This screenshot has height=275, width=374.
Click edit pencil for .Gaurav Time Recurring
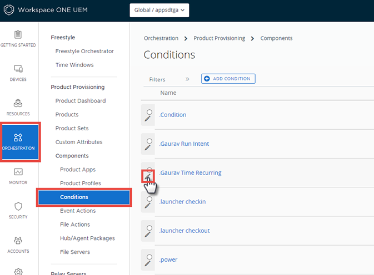click(x=148, y=176)
